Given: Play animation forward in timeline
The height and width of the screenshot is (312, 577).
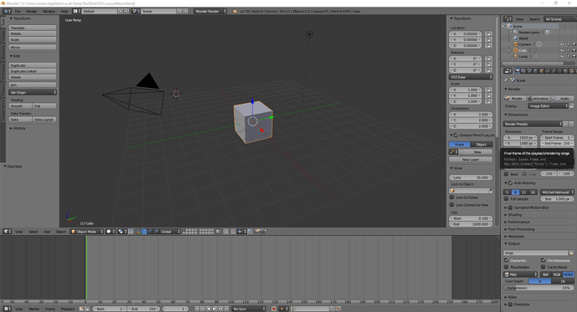Looking at the screenshot, I should click(215, 309).
